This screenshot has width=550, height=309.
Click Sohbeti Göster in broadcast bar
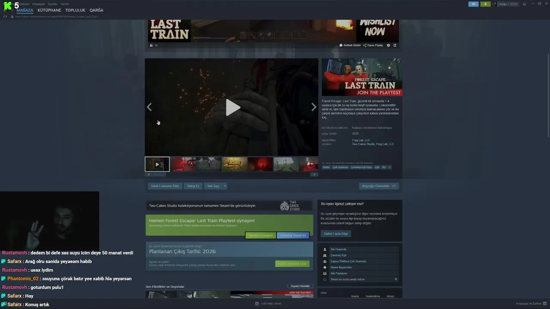350,45
